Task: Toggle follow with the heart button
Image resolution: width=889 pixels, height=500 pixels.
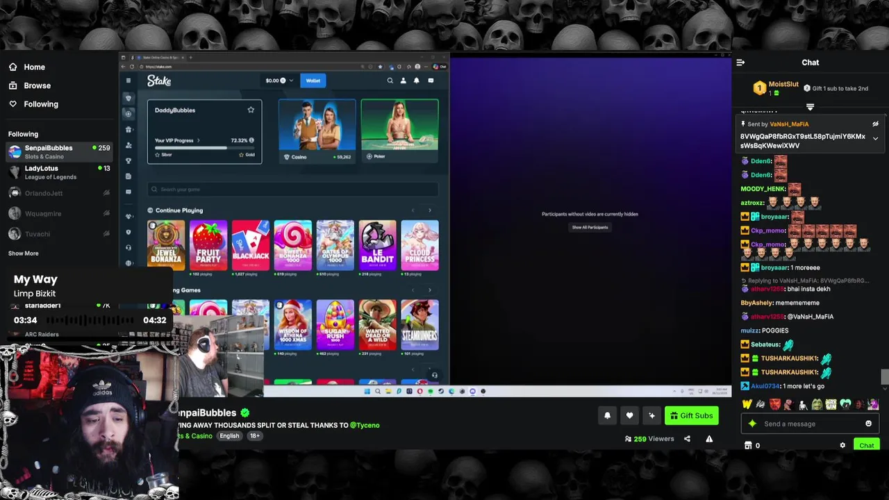Action: [629, 415]
